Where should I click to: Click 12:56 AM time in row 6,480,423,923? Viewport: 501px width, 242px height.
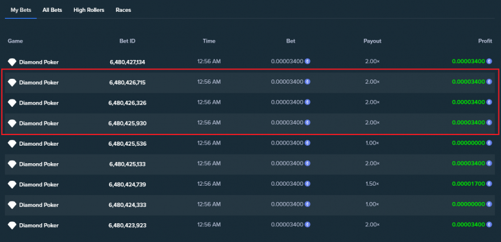209,224
